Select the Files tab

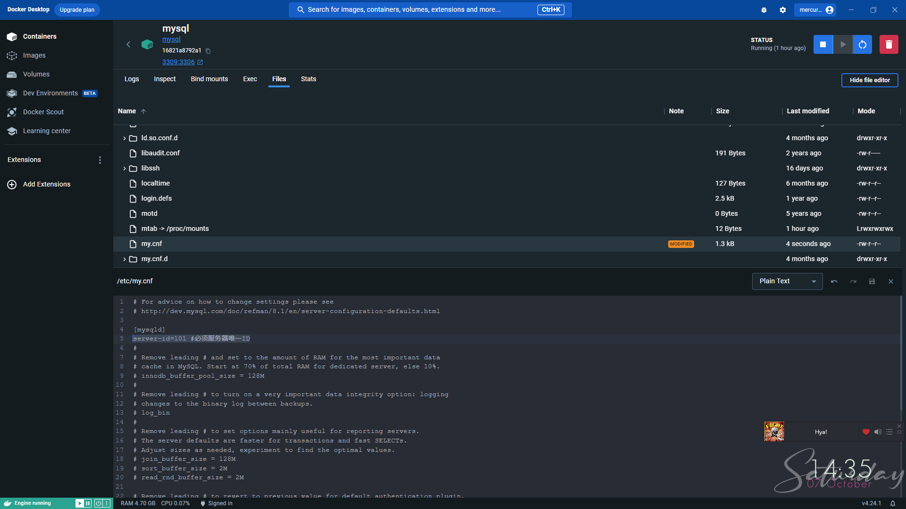279,79
